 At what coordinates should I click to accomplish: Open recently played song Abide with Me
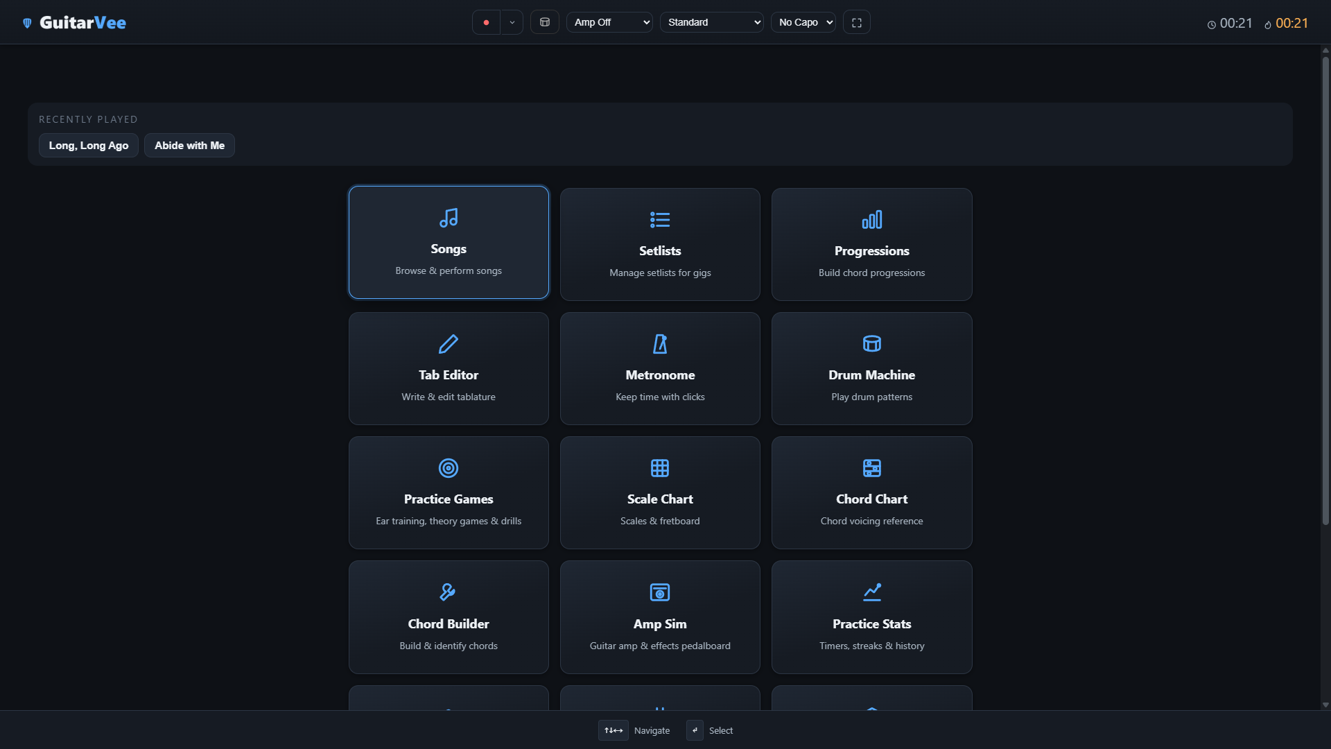coord(189,146)
